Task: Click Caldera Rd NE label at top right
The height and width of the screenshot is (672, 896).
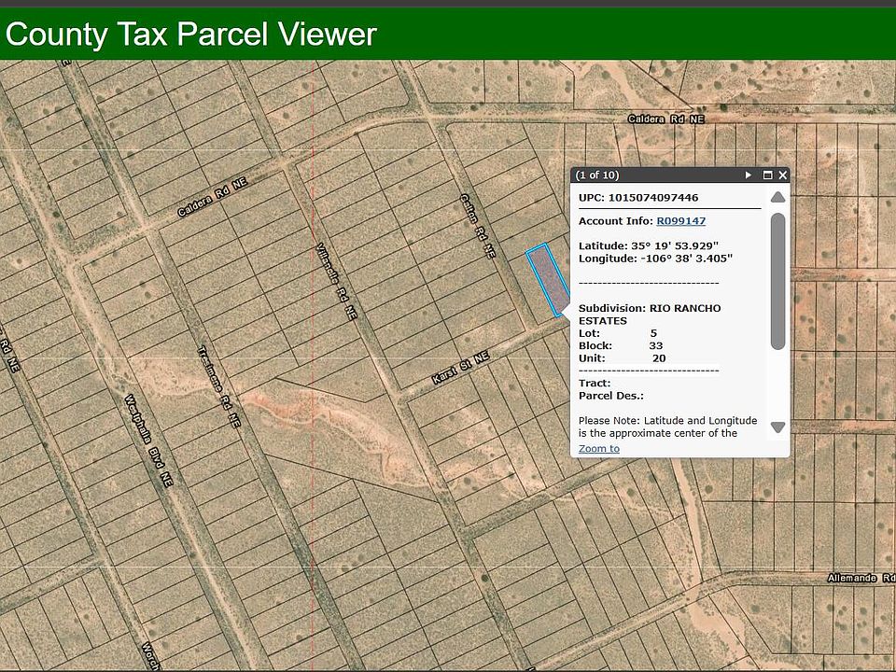Action: coord(665,119)
